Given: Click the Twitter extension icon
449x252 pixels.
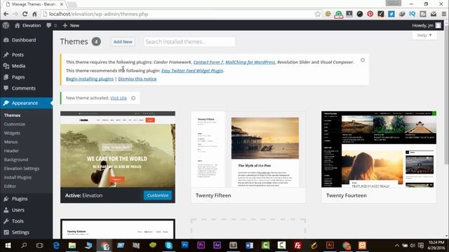Looking at the screenshot, I should point(391,14).
